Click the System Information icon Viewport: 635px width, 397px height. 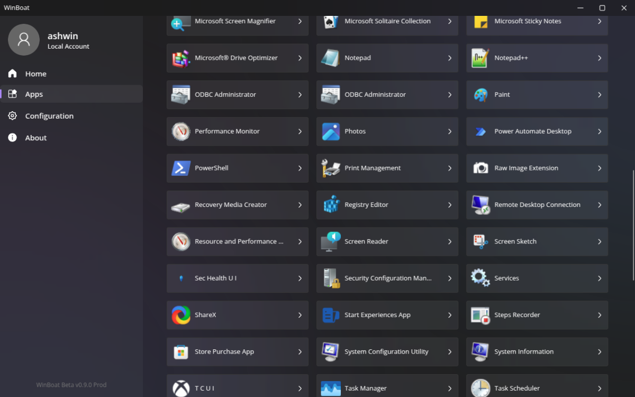tap(480, 351)
